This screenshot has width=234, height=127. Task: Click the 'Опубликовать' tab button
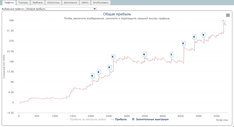[x=101, y=3]
